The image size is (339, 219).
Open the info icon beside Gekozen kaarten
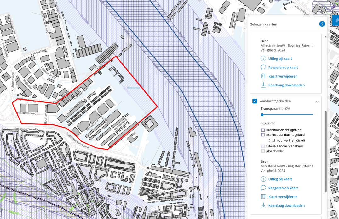point(322,24)
